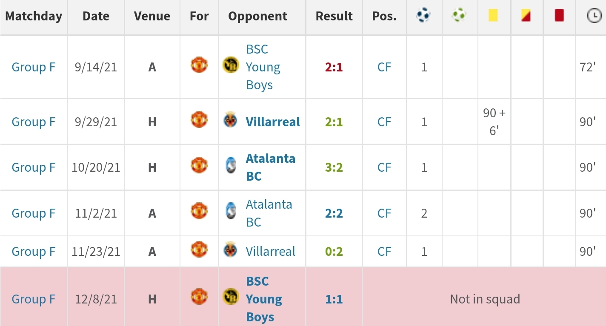Open the 0:2 result on 11/23/21
Screen dimensions: 606x326
334,252
